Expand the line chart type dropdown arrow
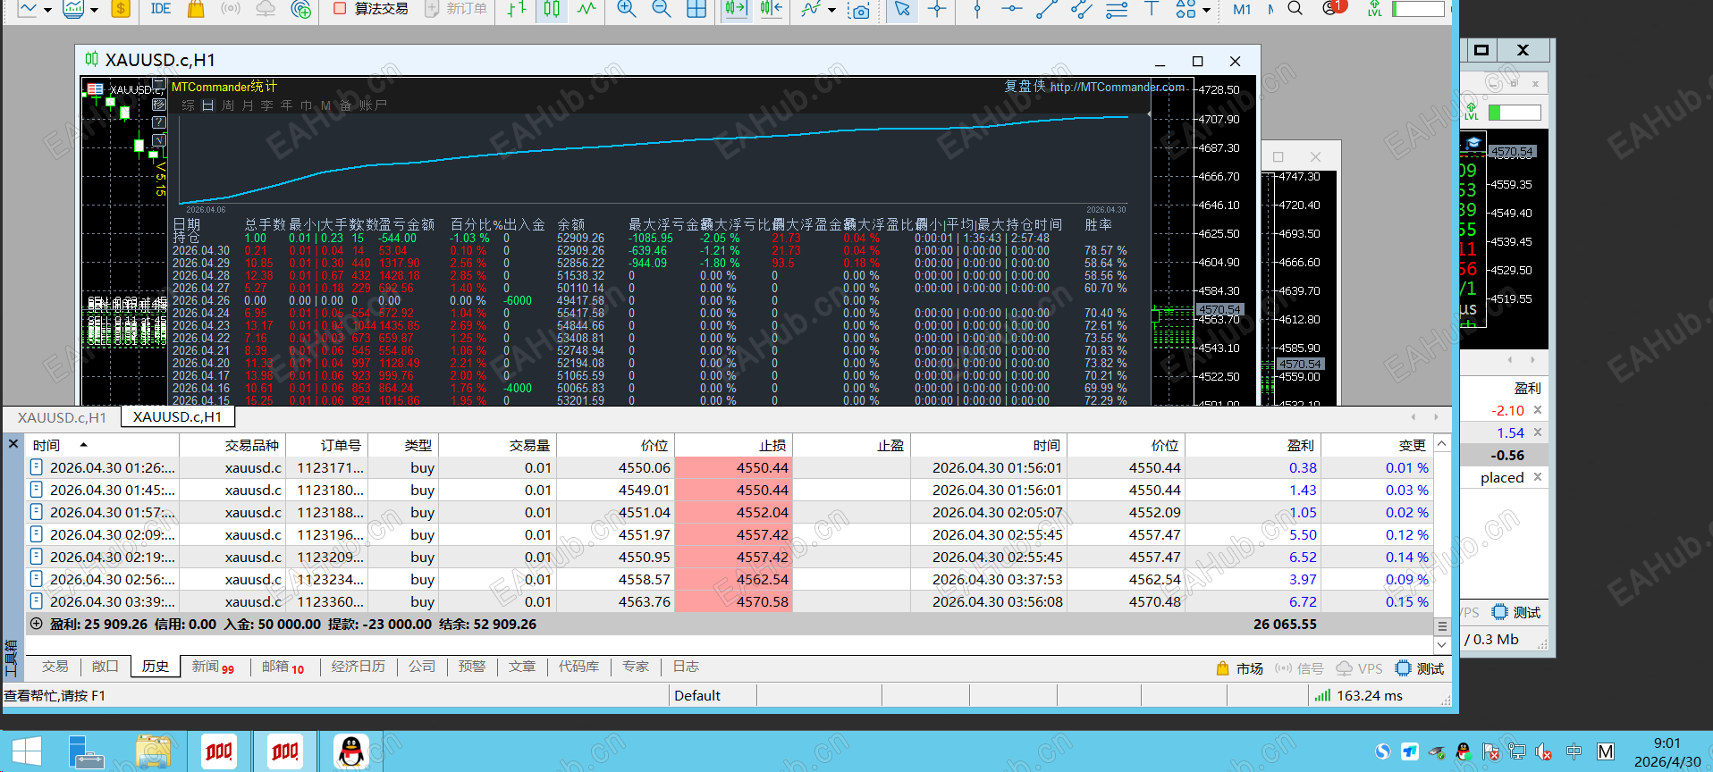Image resolution: width=1713 pixels, height=772 pixels. (47, 11)
